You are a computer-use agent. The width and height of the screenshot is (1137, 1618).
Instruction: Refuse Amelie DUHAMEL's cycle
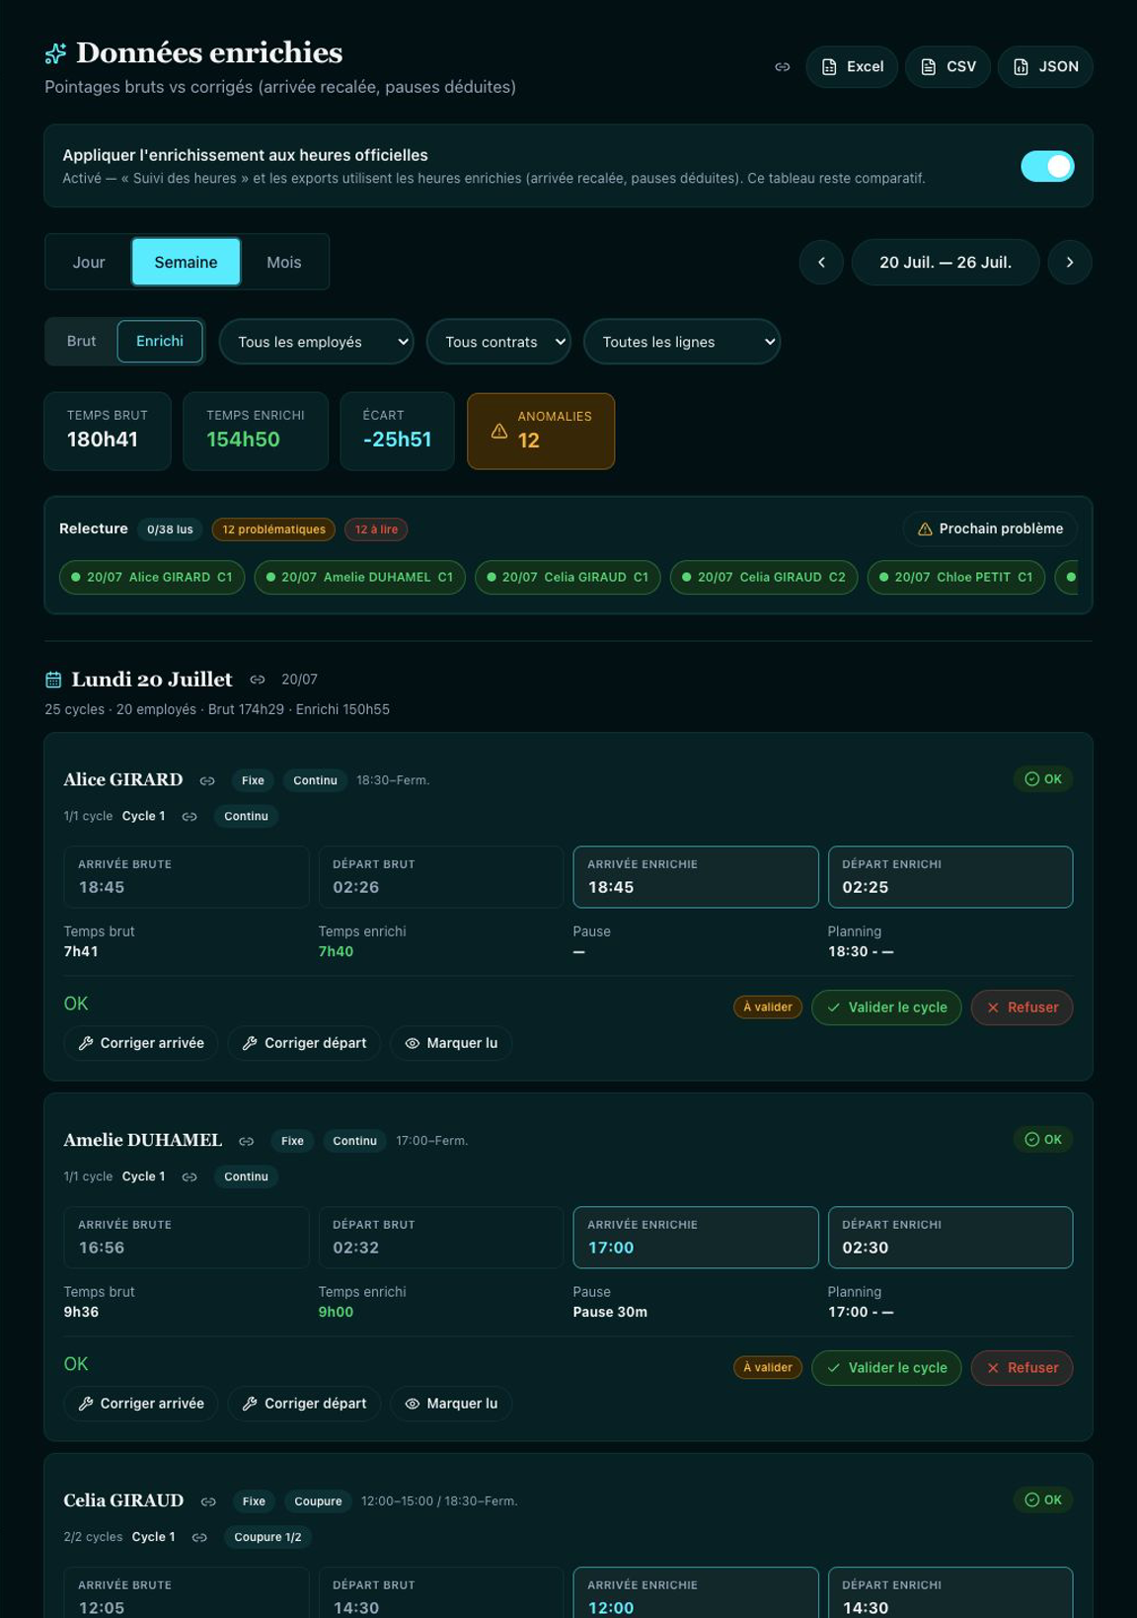[1022, 1368]
